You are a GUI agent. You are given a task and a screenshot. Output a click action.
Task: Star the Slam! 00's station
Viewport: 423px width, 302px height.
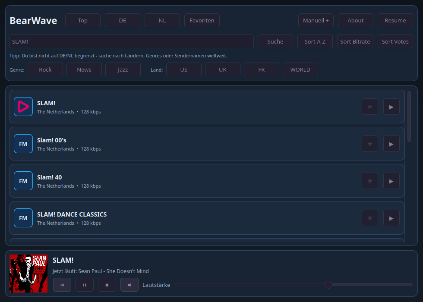tap(370, 144)
